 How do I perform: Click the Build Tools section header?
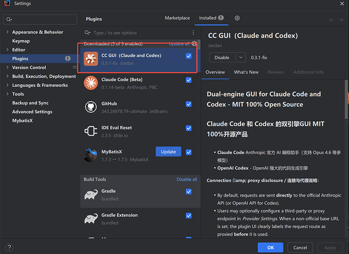click(95, 179)
